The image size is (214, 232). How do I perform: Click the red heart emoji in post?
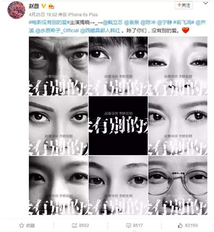coord(185,30)
